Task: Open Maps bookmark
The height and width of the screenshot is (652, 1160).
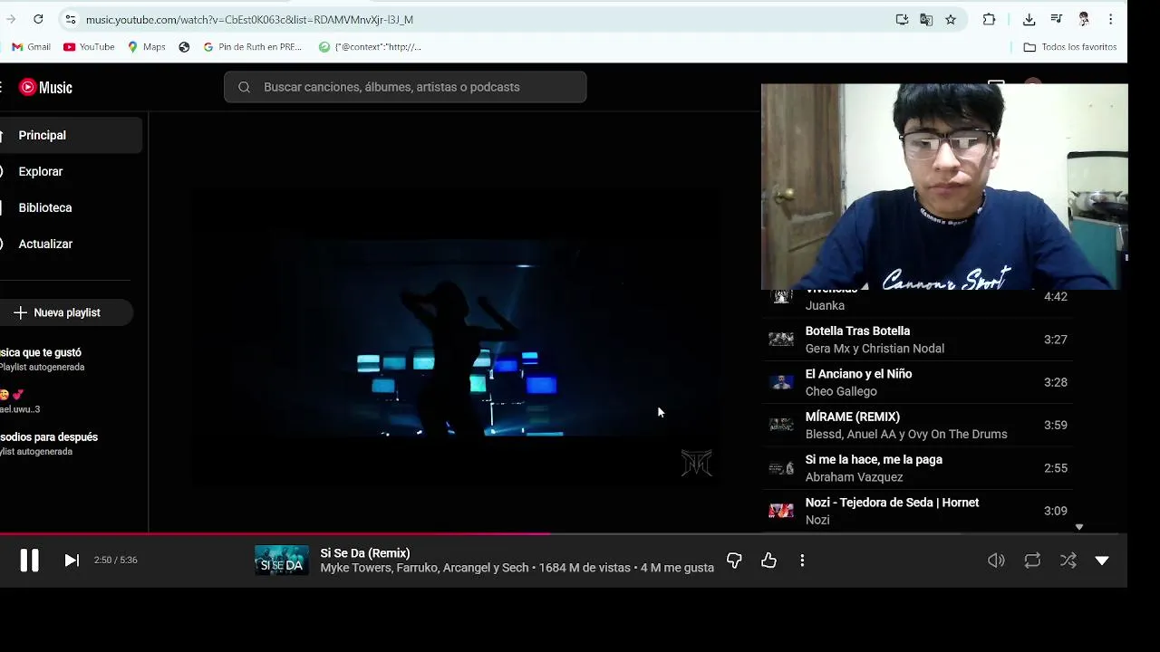Action: [146, 47]
